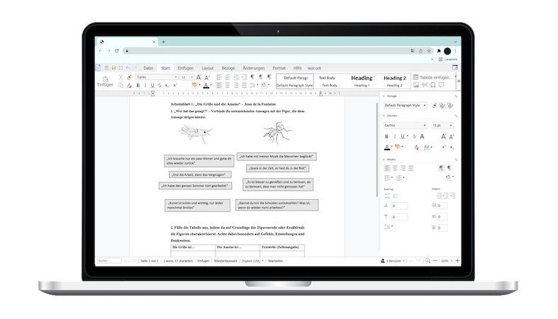Save the document with the save icon
Image resolution: width=558 pixels, height=319 pixels.
[113, 68]
